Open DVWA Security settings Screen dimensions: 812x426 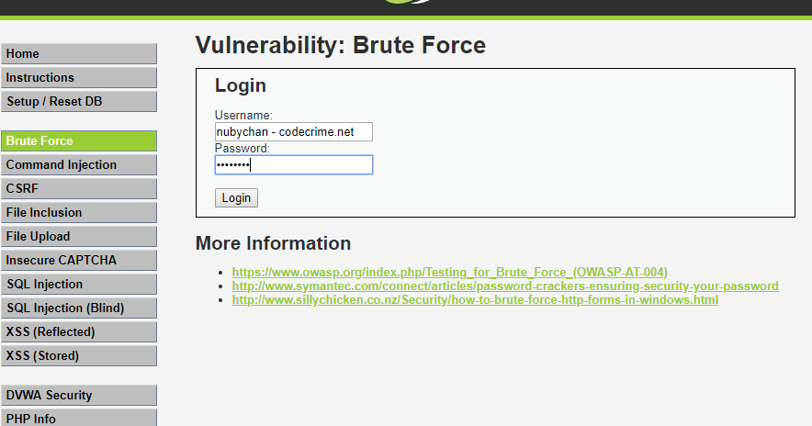coord(79,395)
